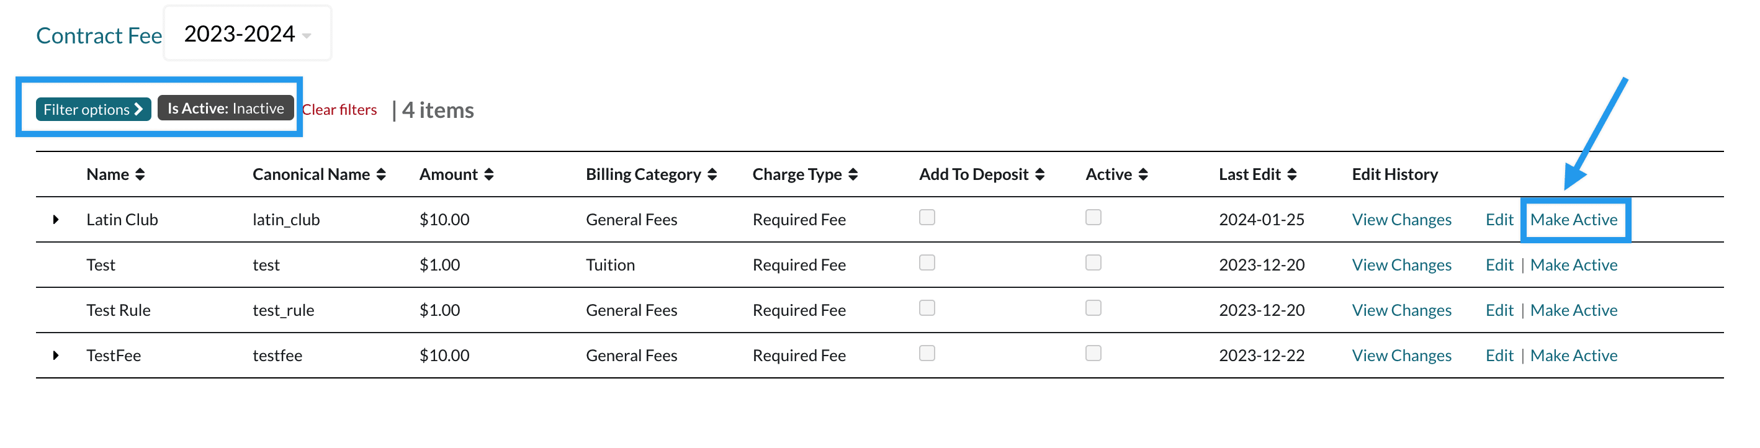Toggle Active checkbox for Test row
The width and height of the screenshot is (1760, 448).
tap(1093, 263)
